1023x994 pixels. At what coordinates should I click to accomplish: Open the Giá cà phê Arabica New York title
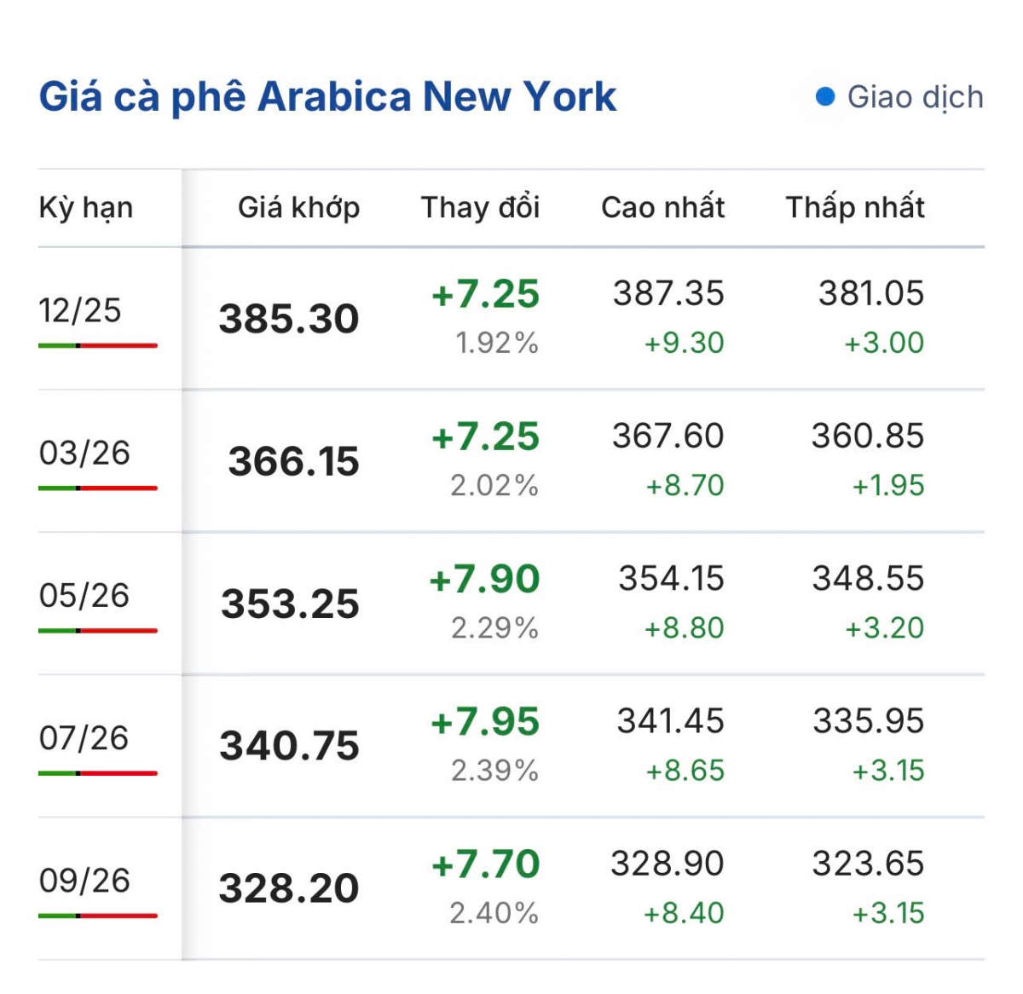(327, 96)
